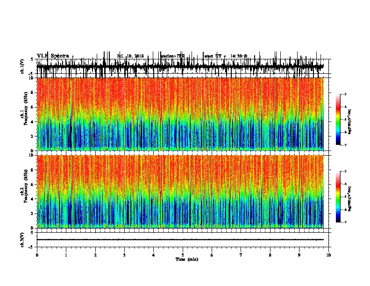
Task: Click the 'ch.3(V)' axis label
Action: [x=22, y=240]
